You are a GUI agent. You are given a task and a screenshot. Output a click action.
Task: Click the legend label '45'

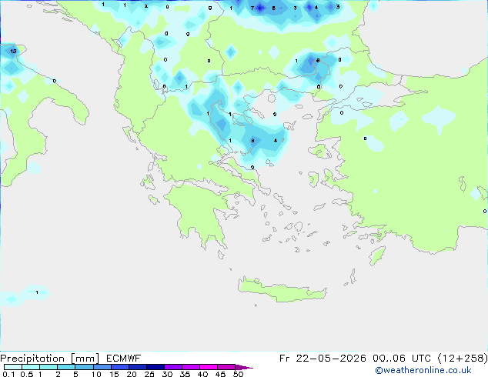[x=220, y=374]
